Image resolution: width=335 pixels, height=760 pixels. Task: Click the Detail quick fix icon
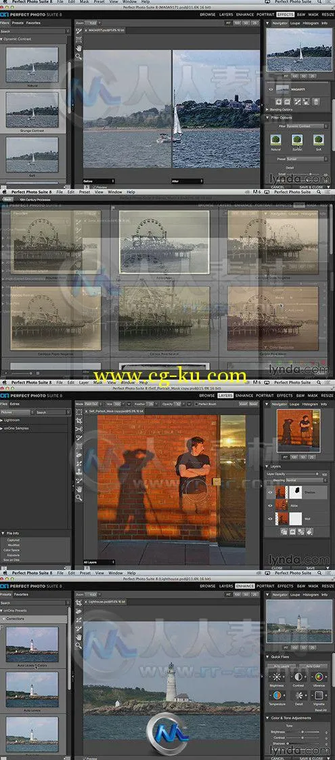(298, 696)
